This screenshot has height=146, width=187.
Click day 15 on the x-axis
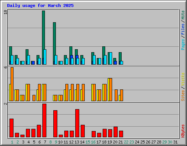[x=88, y=142]
